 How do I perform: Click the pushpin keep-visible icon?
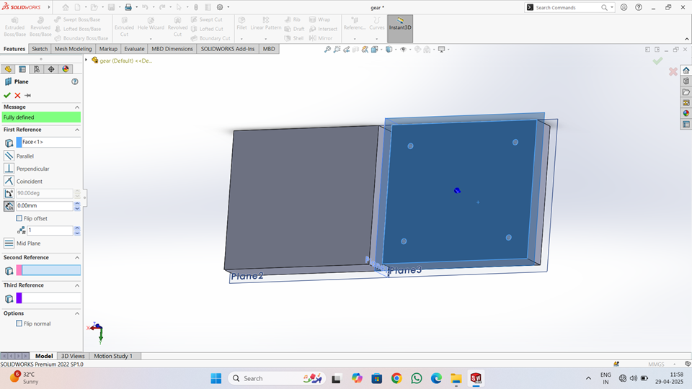(28, 95)
